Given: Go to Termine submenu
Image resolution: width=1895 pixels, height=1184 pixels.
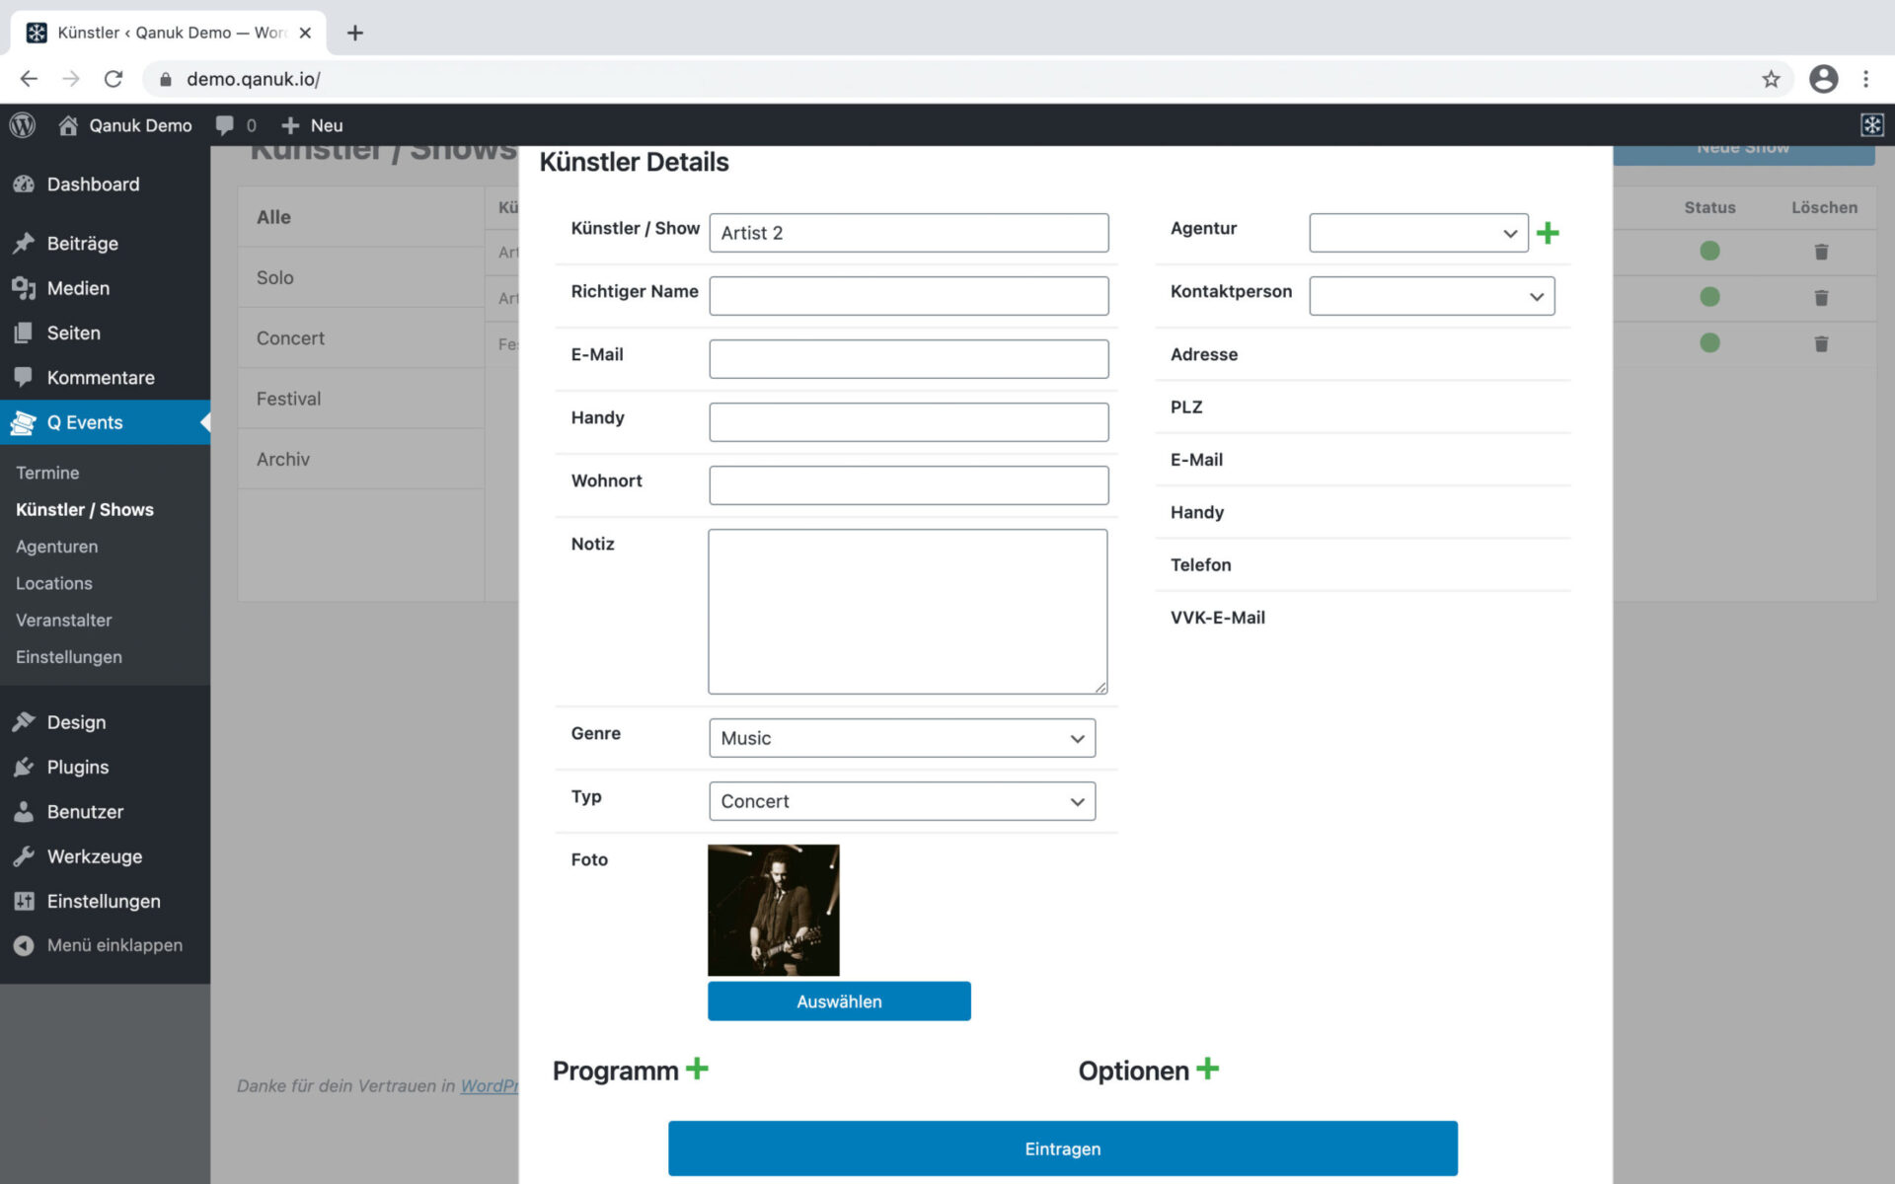Looking at the screenshot, I should [x=47, y=473].
